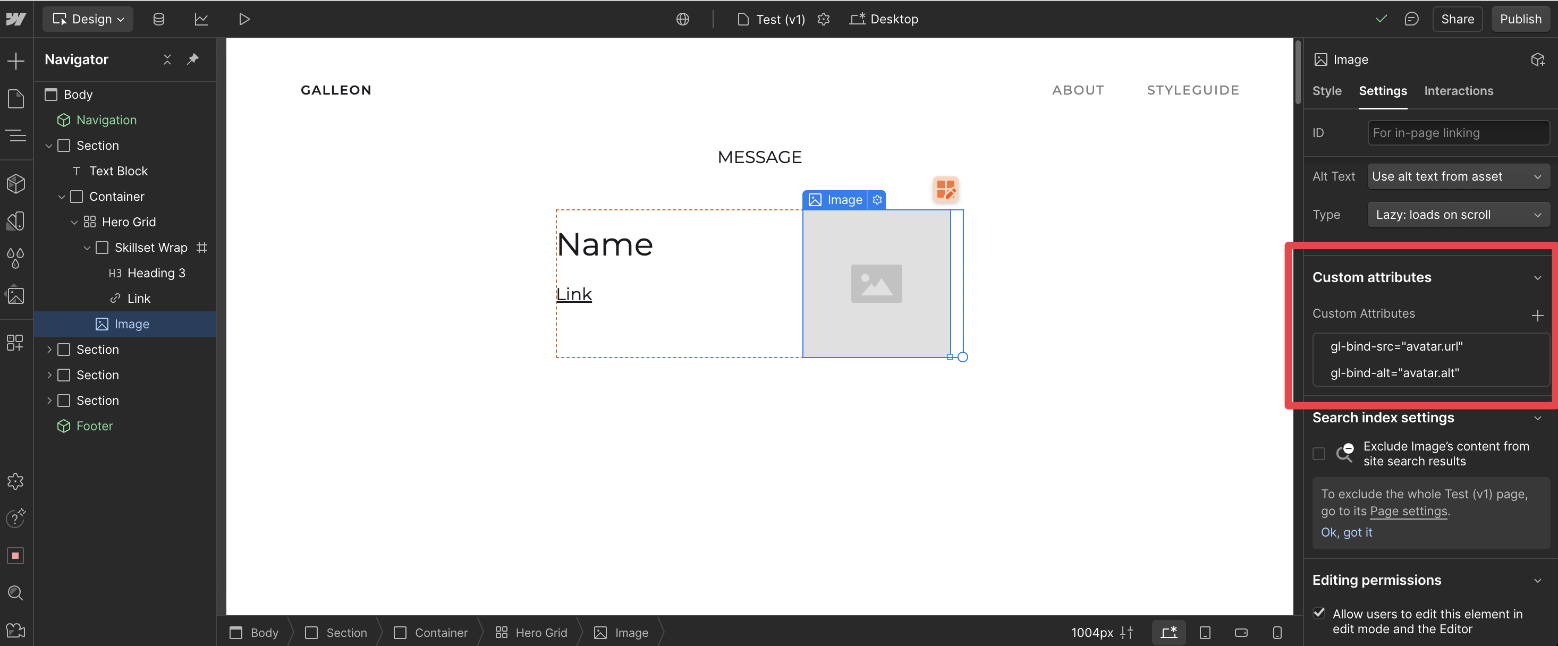Screen dimensions: 1558x646
Task: Add a new custom attribute with plus
Action: pos(1537,315)
